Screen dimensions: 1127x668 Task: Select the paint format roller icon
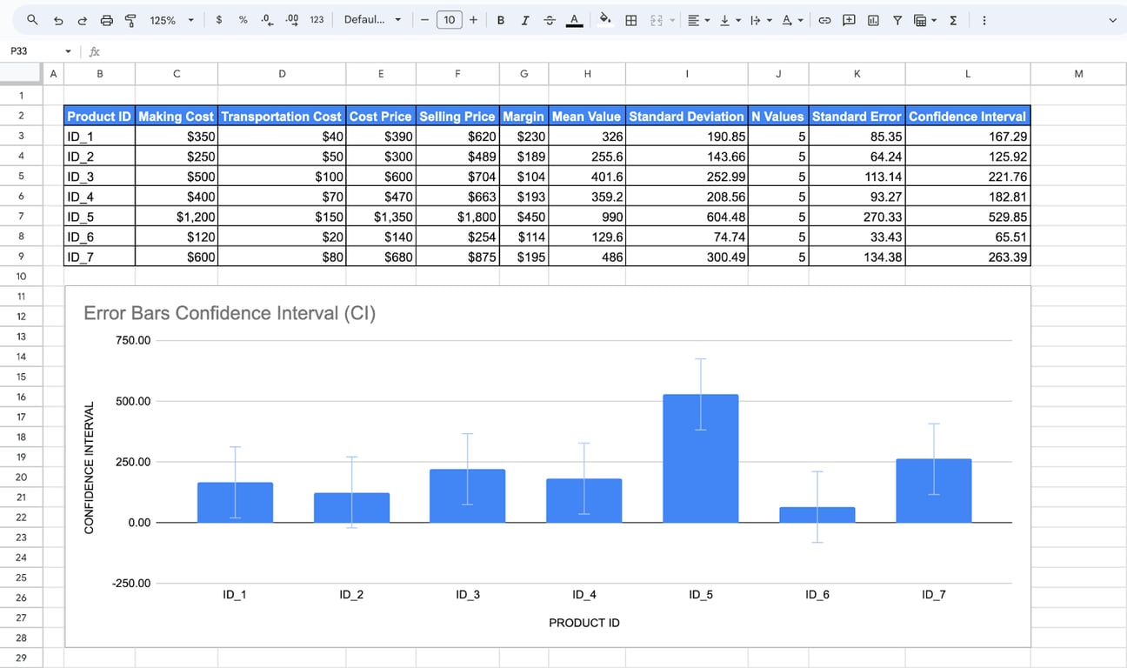130,20
